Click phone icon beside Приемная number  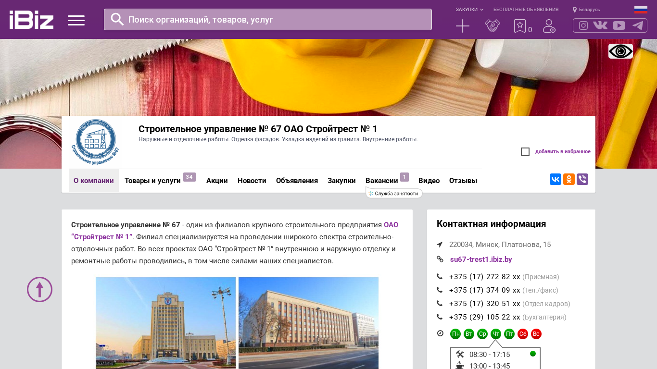tap(440, 277)
